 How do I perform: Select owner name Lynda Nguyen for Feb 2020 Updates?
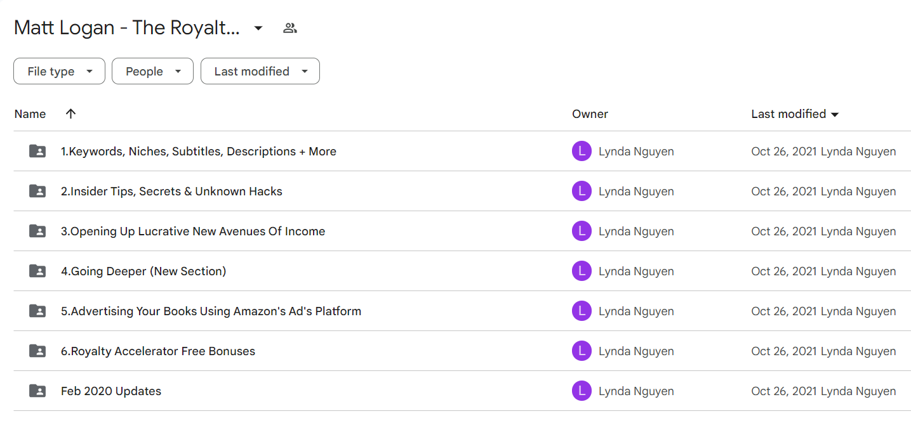(x=636, y=391)
